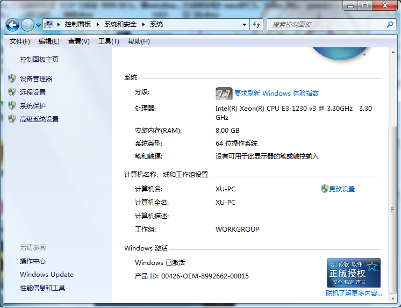Open the recent pages dropdown arrow
The image size is (401, 308).
pyautogui.click(x=38, y=25)
